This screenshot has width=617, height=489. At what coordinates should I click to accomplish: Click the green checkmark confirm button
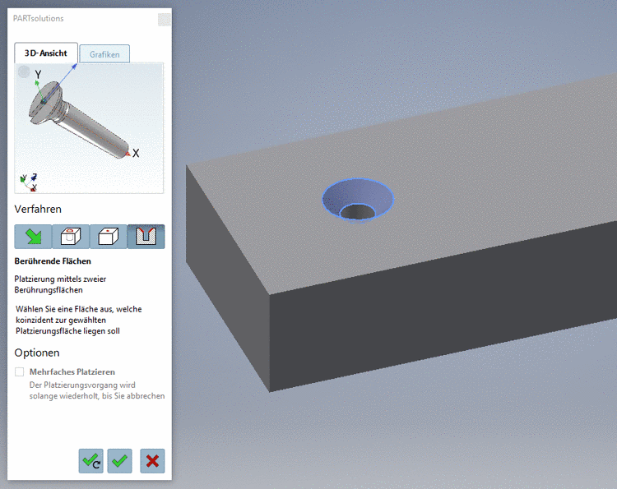click(119, 461)
